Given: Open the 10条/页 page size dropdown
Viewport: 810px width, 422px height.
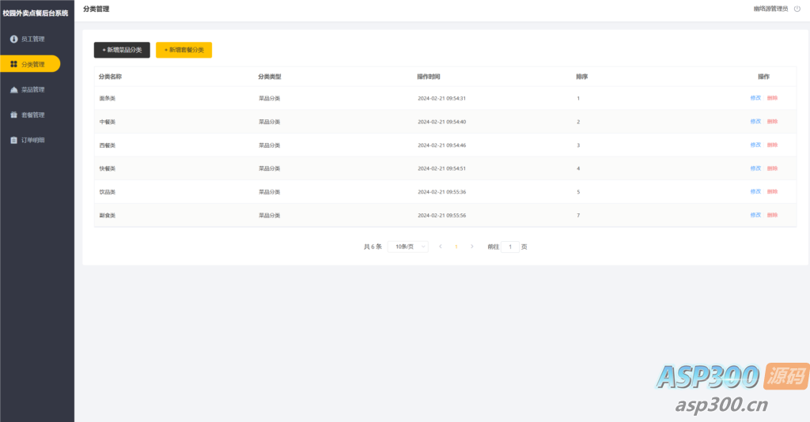Looking at the screenshot, I should coord(408,247).
